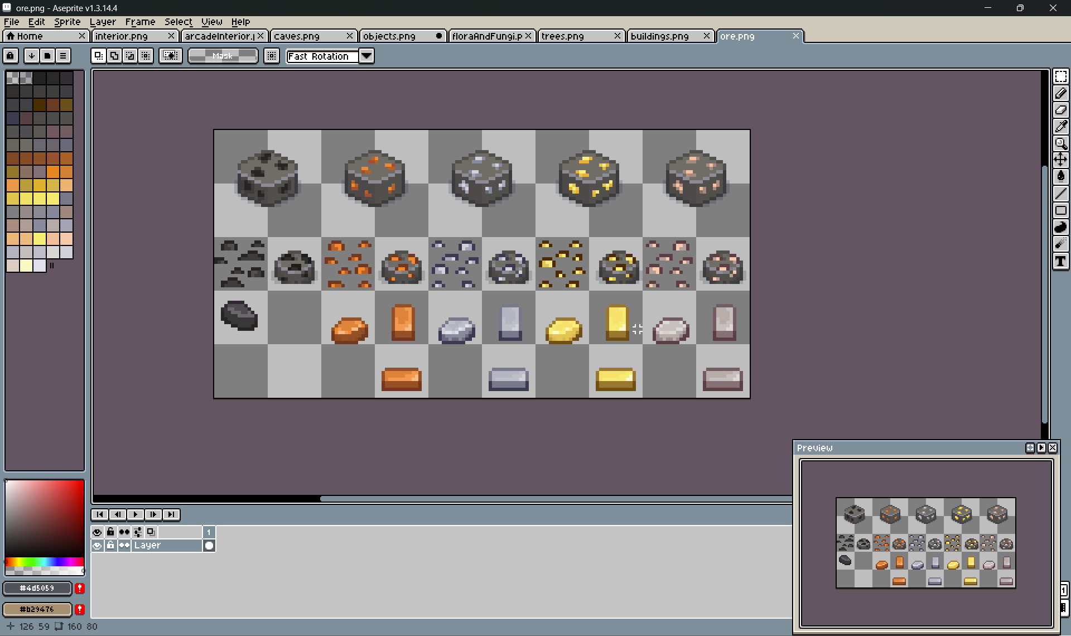Pick the Eraser tool
Image resolution: width=1071 pixels, height=636 pixels.
(x=1060, y=110)
